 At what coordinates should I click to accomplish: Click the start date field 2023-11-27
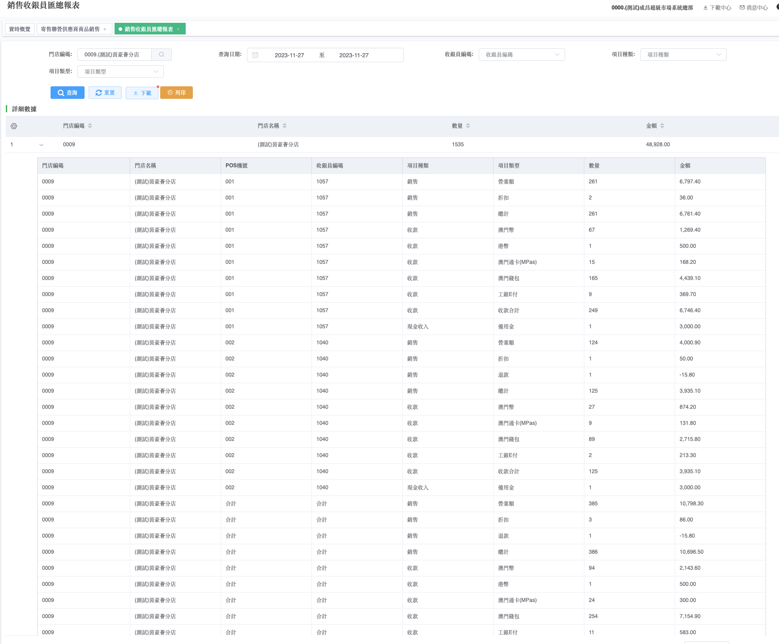(x=289, y=55)
